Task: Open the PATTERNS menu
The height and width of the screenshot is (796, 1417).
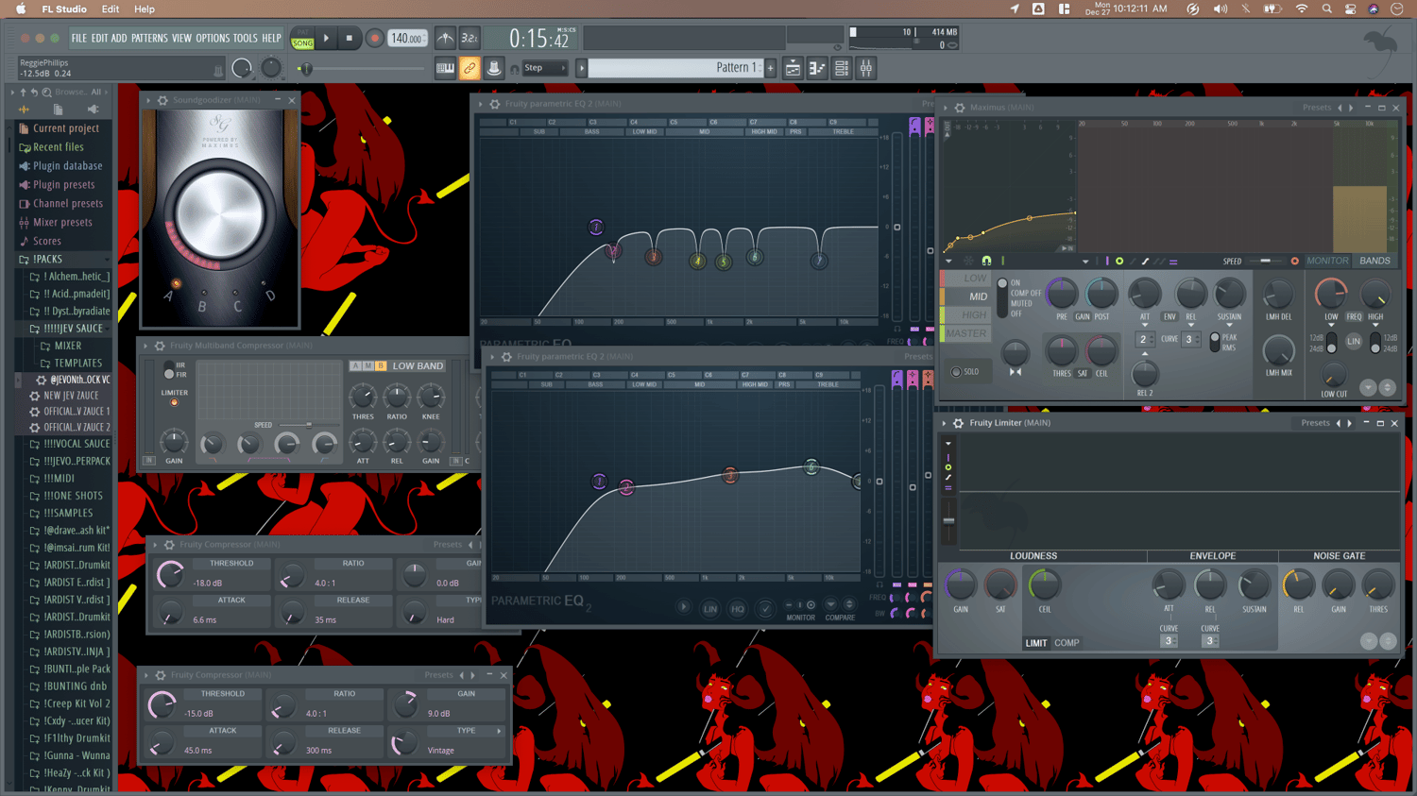Action: [x=149, y=39]
